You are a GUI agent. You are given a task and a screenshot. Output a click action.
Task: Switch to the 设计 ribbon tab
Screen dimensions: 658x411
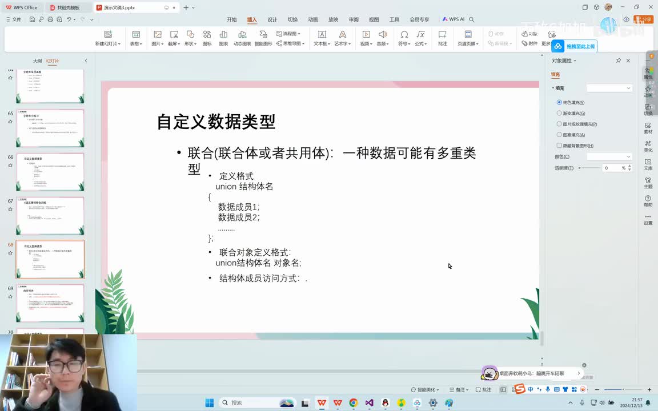[x=272, y=19]
